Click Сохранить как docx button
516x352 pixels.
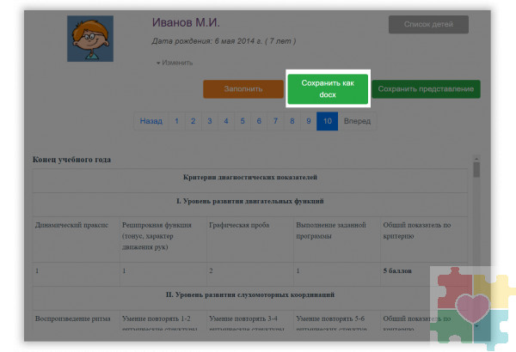click(x=328, y=88)
